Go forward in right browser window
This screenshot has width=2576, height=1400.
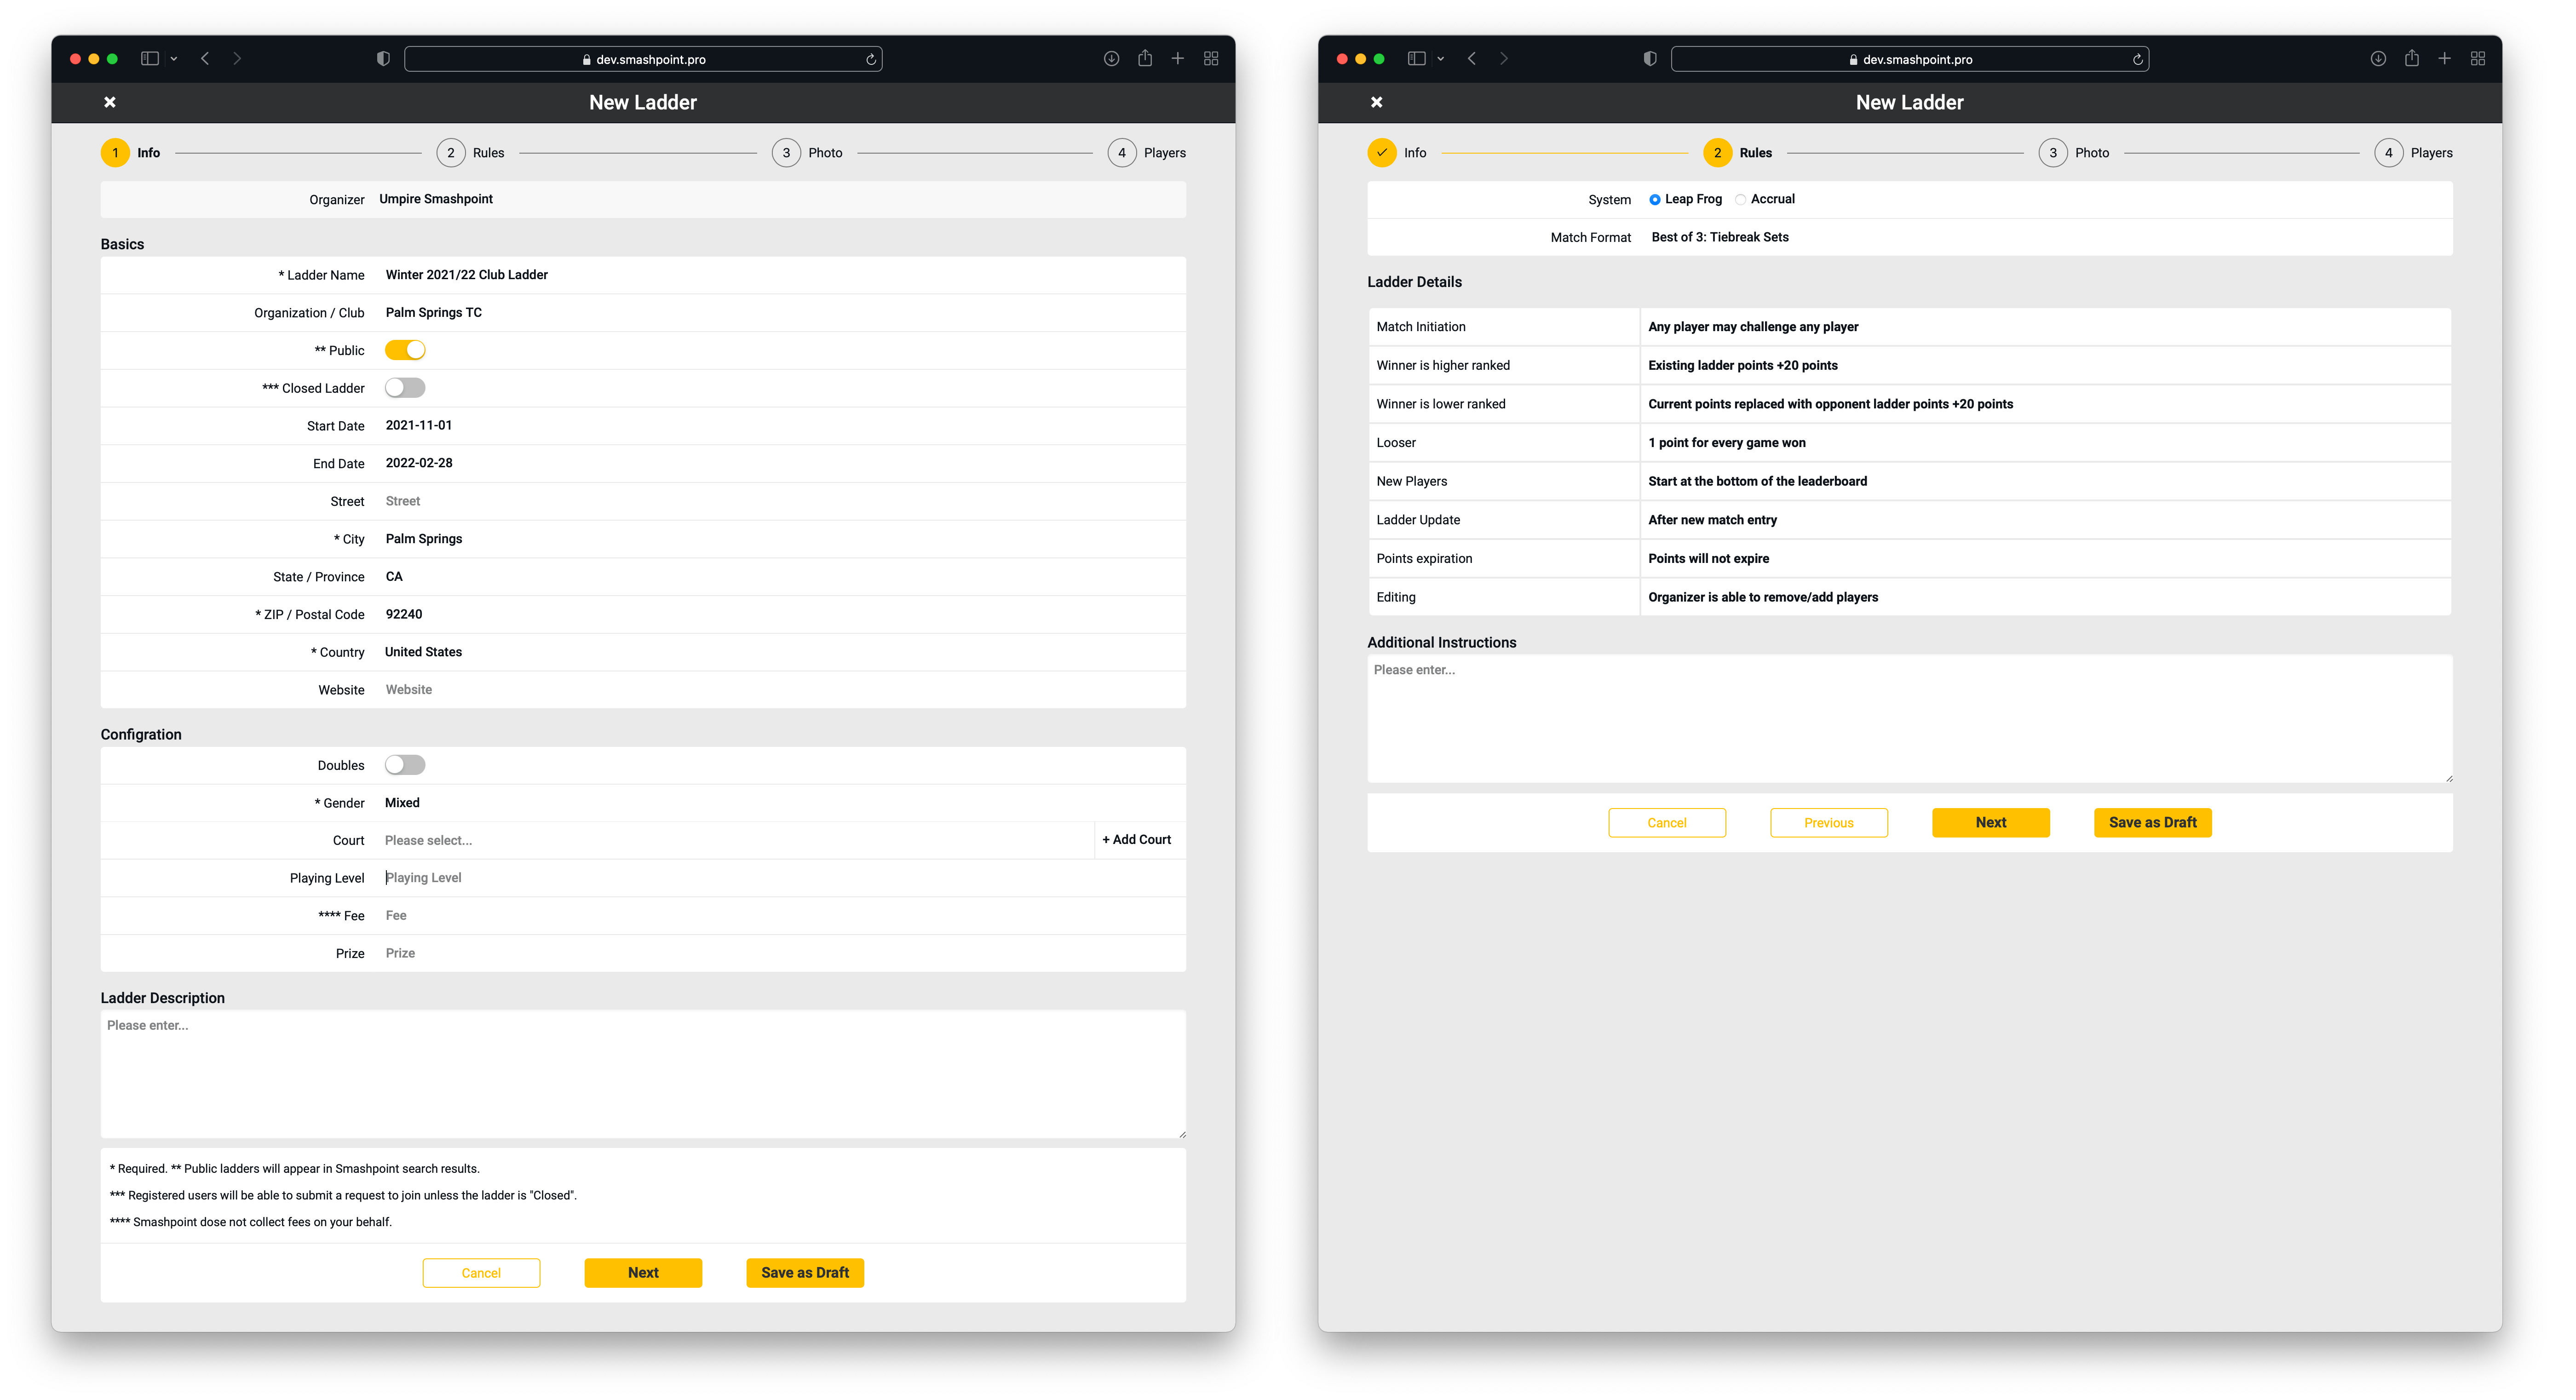point(1504,59)
